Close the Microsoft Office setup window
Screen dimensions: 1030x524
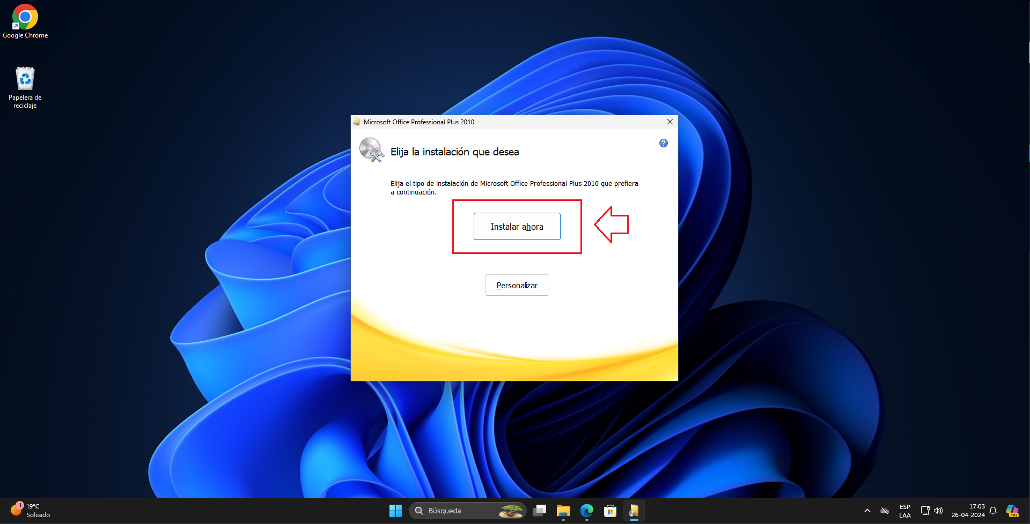click(669, 122)
